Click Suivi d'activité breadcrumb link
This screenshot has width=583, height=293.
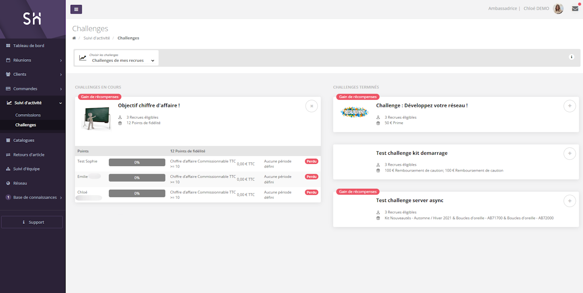pos(97,38)
